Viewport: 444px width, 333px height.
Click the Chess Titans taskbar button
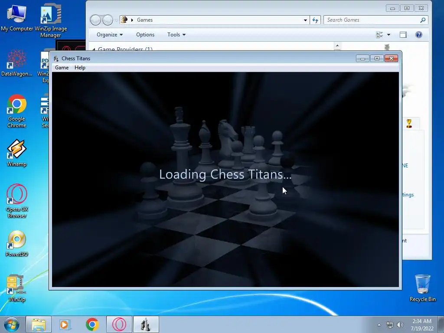(x=146, y=324)
